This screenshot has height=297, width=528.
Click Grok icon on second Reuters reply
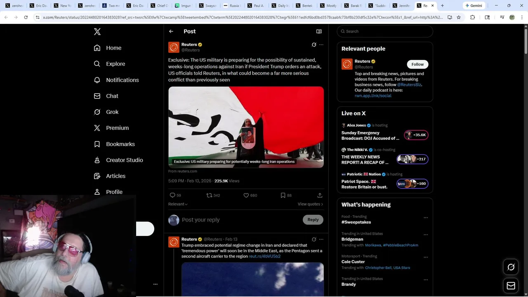click(314, 239)
